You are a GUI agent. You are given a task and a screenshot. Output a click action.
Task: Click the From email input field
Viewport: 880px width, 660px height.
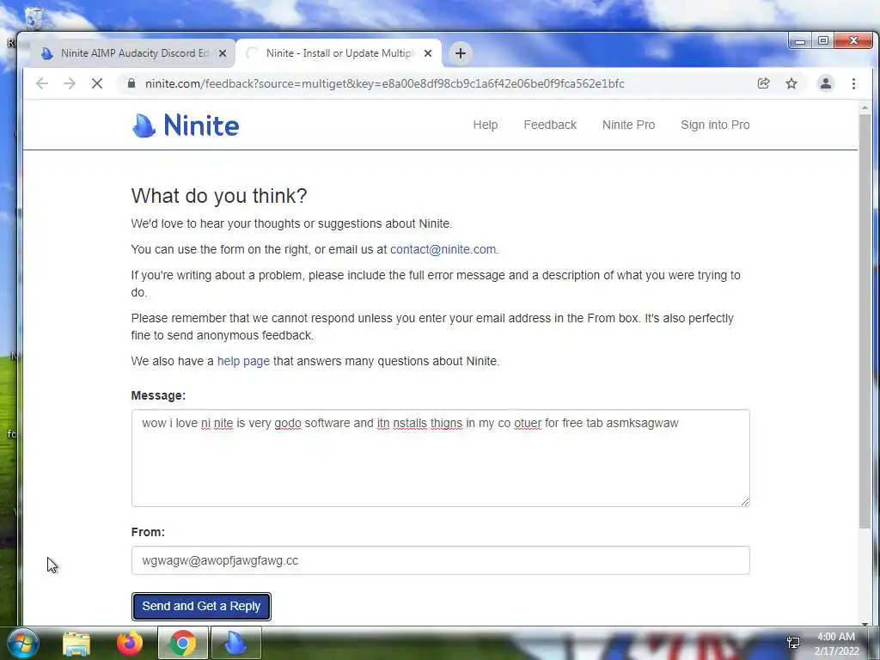coord(441,560)
